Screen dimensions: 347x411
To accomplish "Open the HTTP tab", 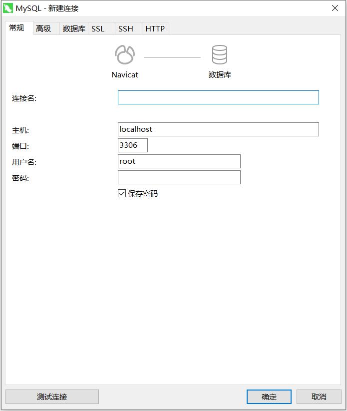I will [155, 28].
